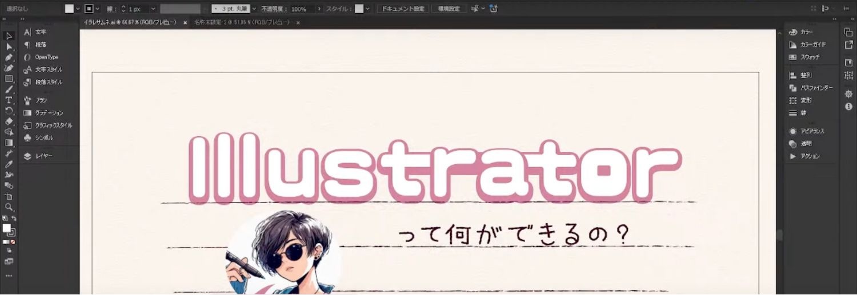This screenshot has width=857, height=295.
Task: Open the 整列 (Align) panel
Action: pos(800,75)
